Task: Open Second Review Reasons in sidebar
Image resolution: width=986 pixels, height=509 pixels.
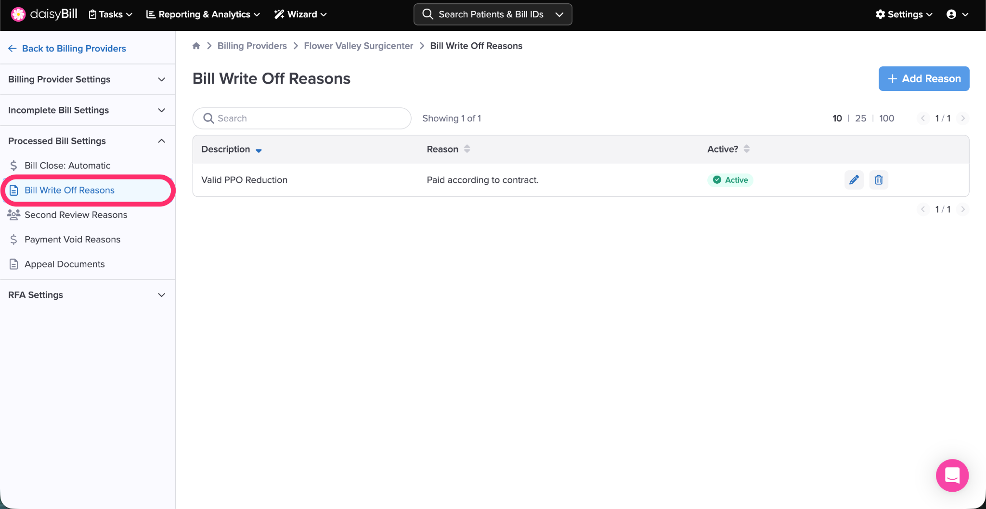Action: (76, 215)
